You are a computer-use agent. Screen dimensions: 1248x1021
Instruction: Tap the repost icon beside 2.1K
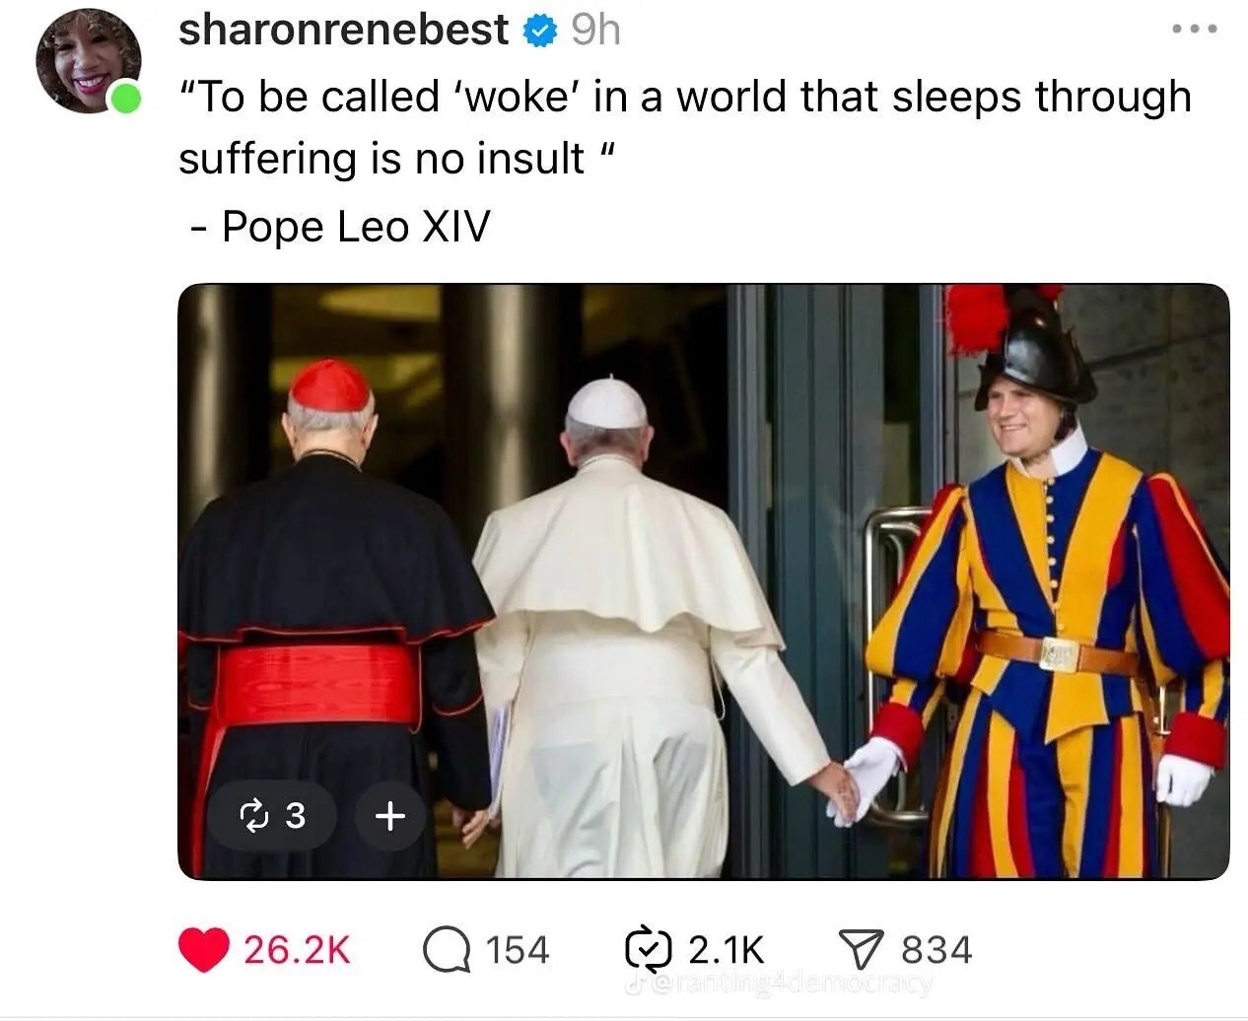(x=649, y=949)
